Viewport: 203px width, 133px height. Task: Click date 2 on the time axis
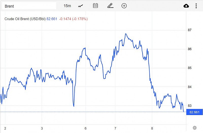pos(5,128)
